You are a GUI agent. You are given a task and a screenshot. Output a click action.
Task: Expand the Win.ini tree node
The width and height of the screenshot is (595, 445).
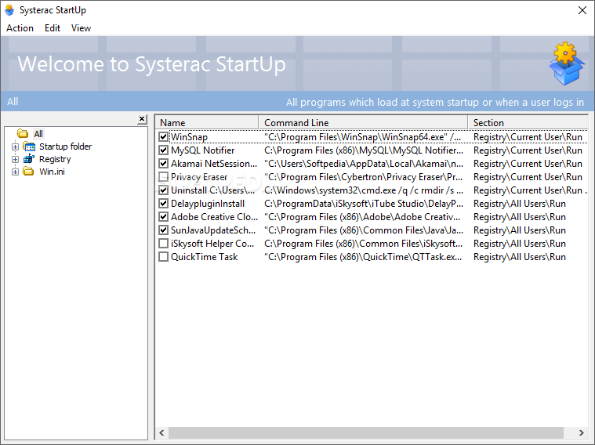pyautogui.click(x=15, y=172)
